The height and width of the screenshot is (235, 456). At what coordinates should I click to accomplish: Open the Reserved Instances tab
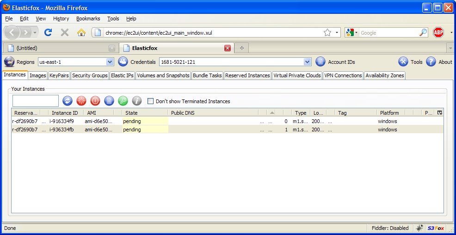(x=247, y=75)
